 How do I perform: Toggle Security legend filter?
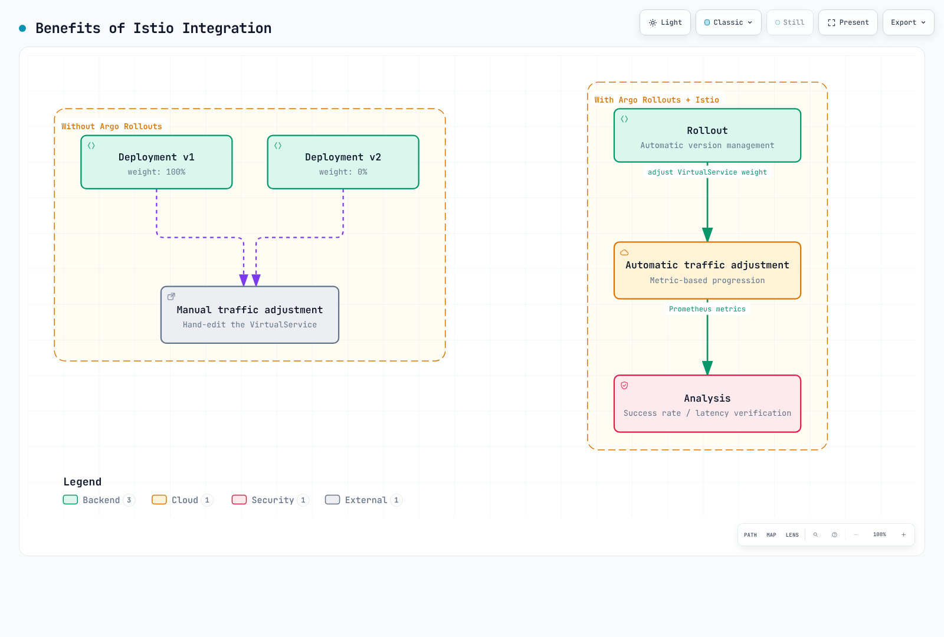click(270, 500)
